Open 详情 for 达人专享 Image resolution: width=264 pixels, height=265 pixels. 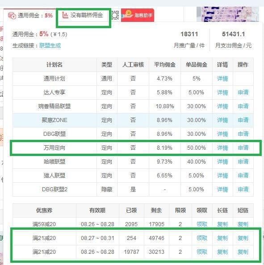tap(222, 93)
